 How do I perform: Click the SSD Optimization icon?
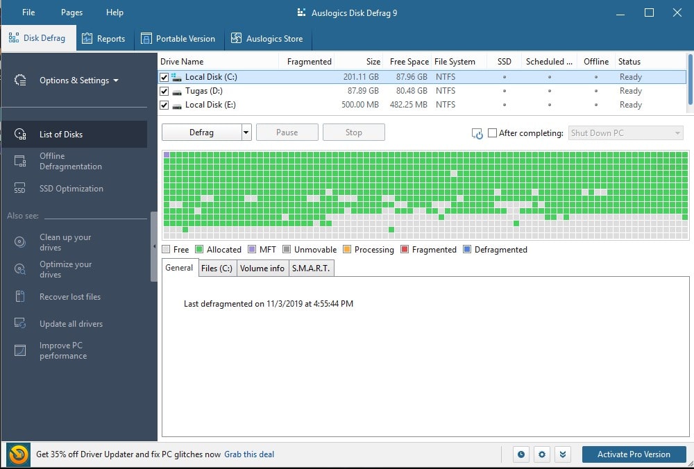tap(20, 189)
